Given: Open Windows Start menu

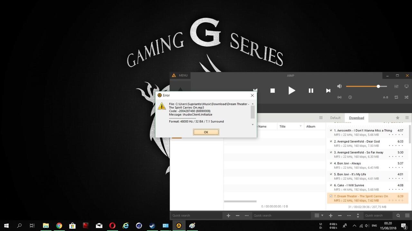Looking at the screenshot, I should coord(6,226).
